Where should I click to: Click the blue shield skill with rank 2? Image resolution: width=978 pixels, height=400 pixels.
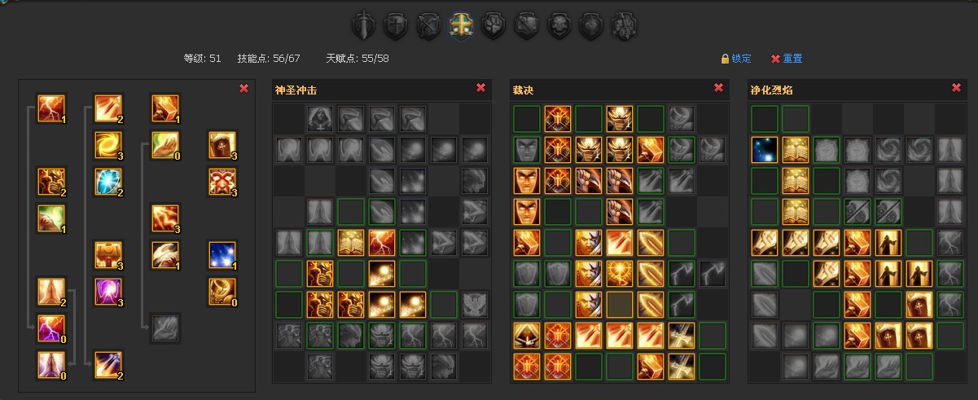tap(108, 181)
